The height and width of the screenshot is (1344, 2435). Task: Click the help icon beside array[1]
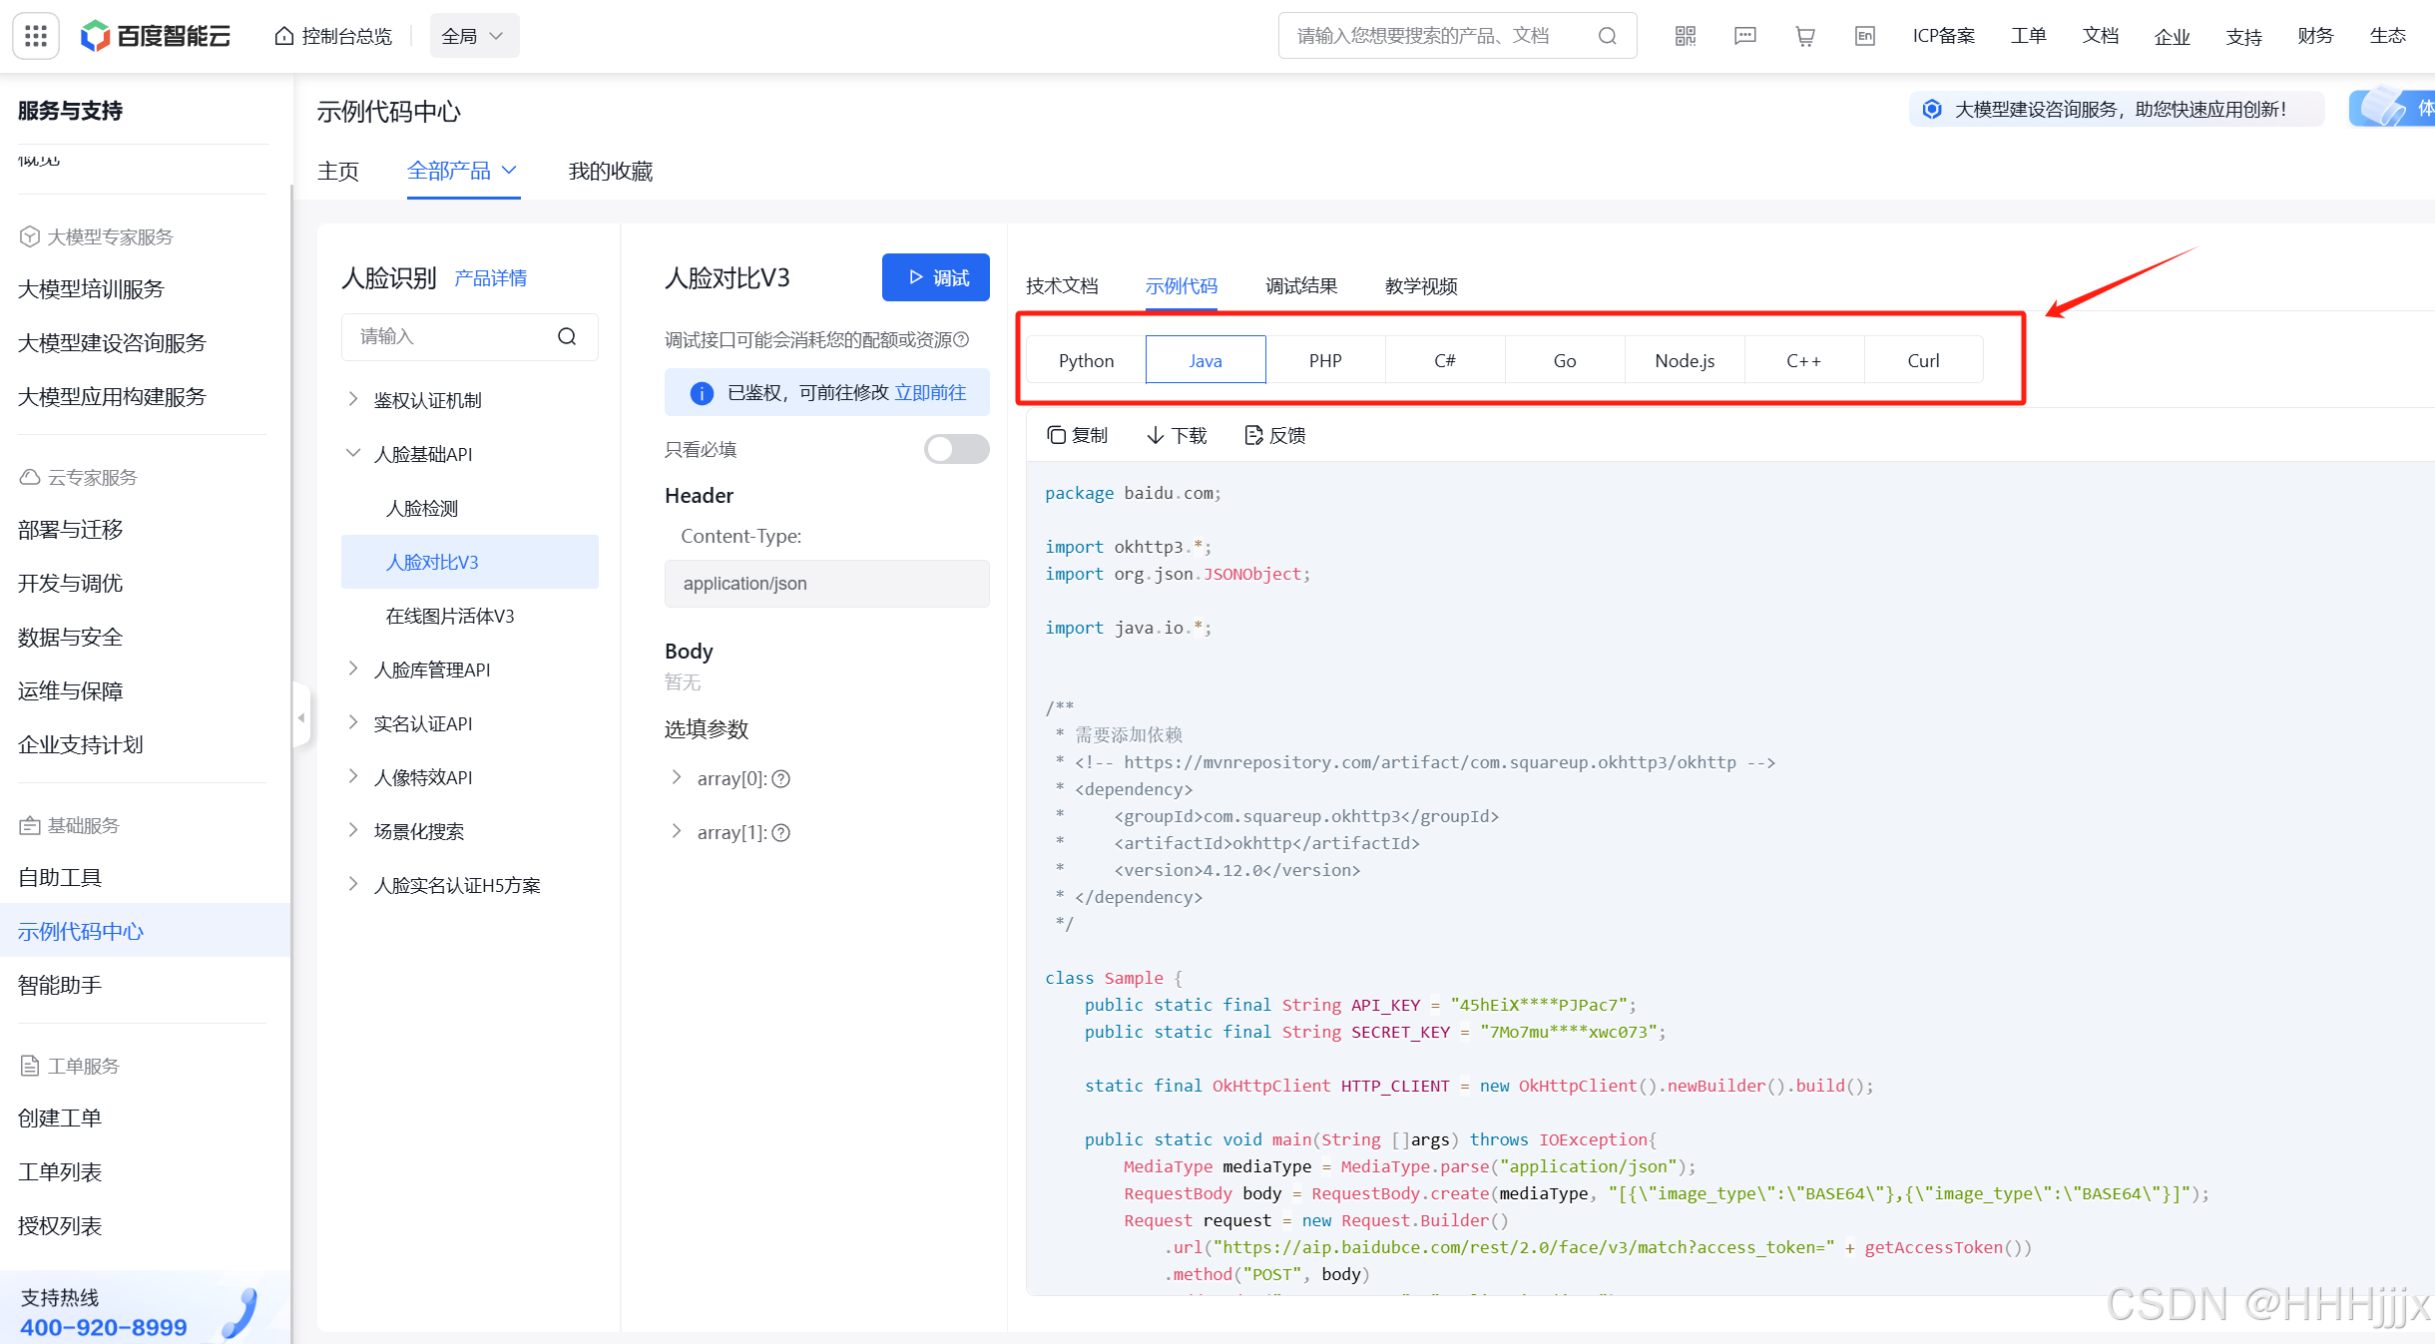pos(781,833)
